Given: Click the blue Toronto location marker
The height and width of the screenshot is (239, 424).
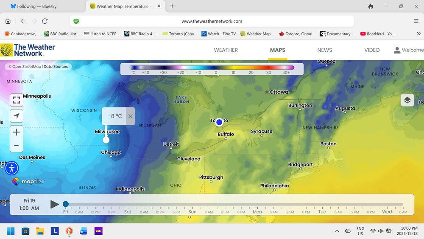Looking at the screenshot, I should pos(219,122).
